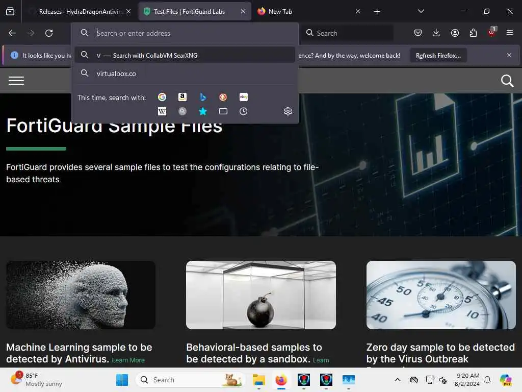The image size is (522, 392).
Task: Search within Bookmarks using star icon
Action: click(x=203, y=111)
